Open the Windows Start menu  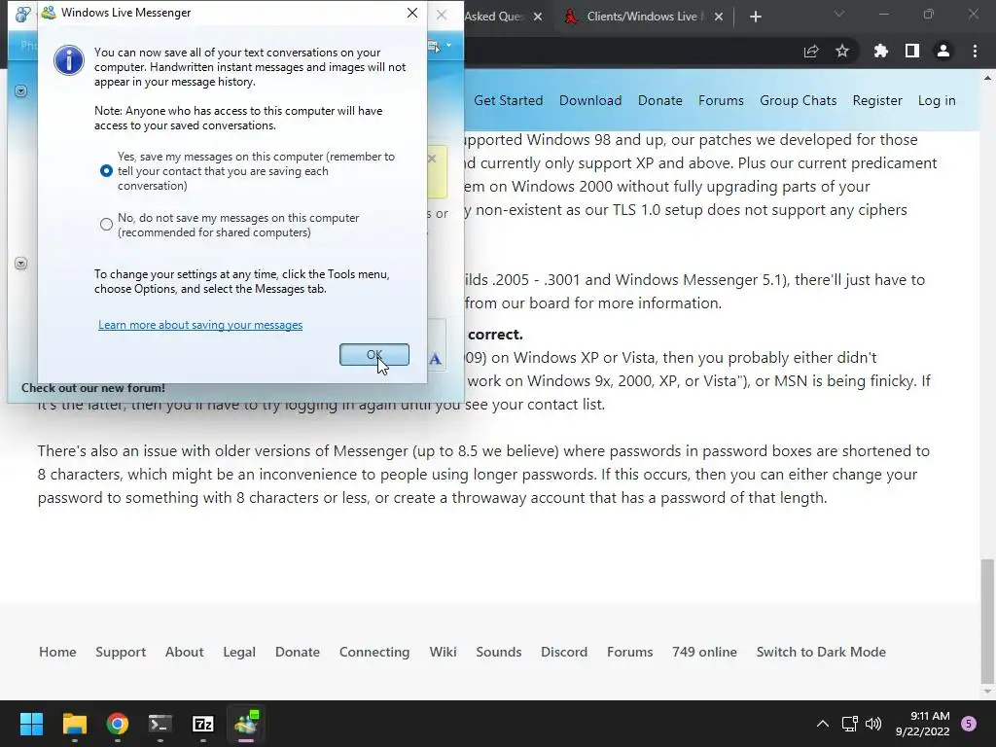(x=31, y=724)
